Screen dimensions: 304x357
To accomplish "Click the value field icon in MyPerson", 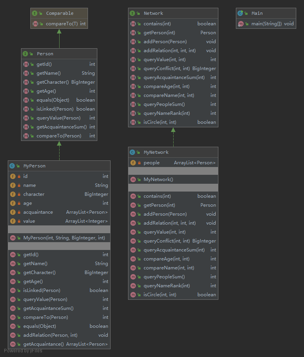I will [13, 221].
